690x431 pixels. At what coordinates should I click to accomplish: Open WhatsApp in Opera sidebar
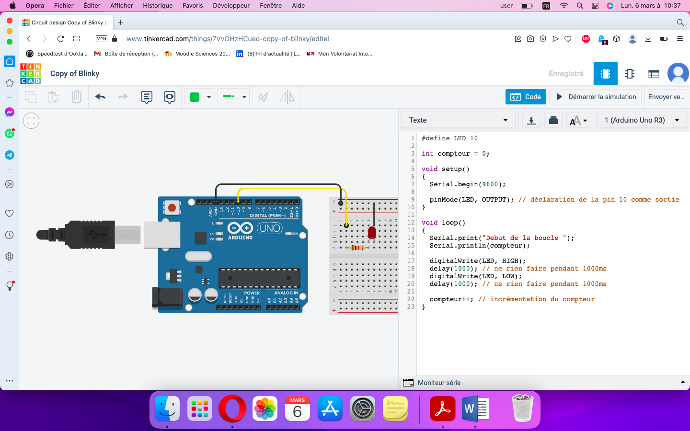[x=10, y=134]
